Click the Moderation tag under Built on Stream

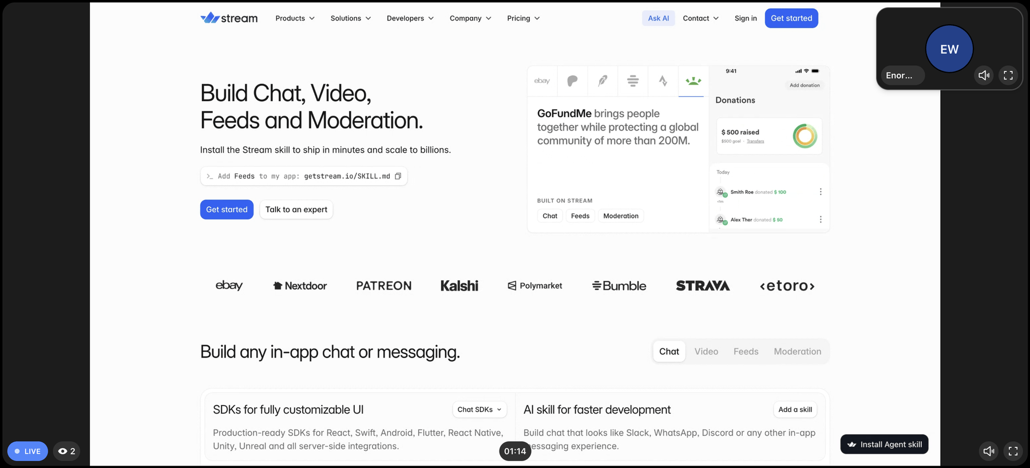click(x=621, y=216)
